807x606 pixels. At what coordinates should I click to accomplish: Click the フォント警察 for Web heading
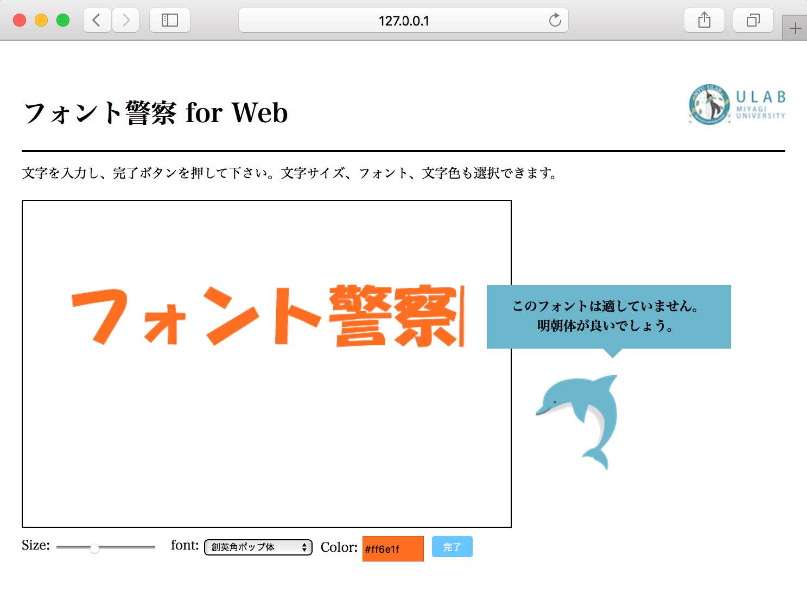pos(156,113)
